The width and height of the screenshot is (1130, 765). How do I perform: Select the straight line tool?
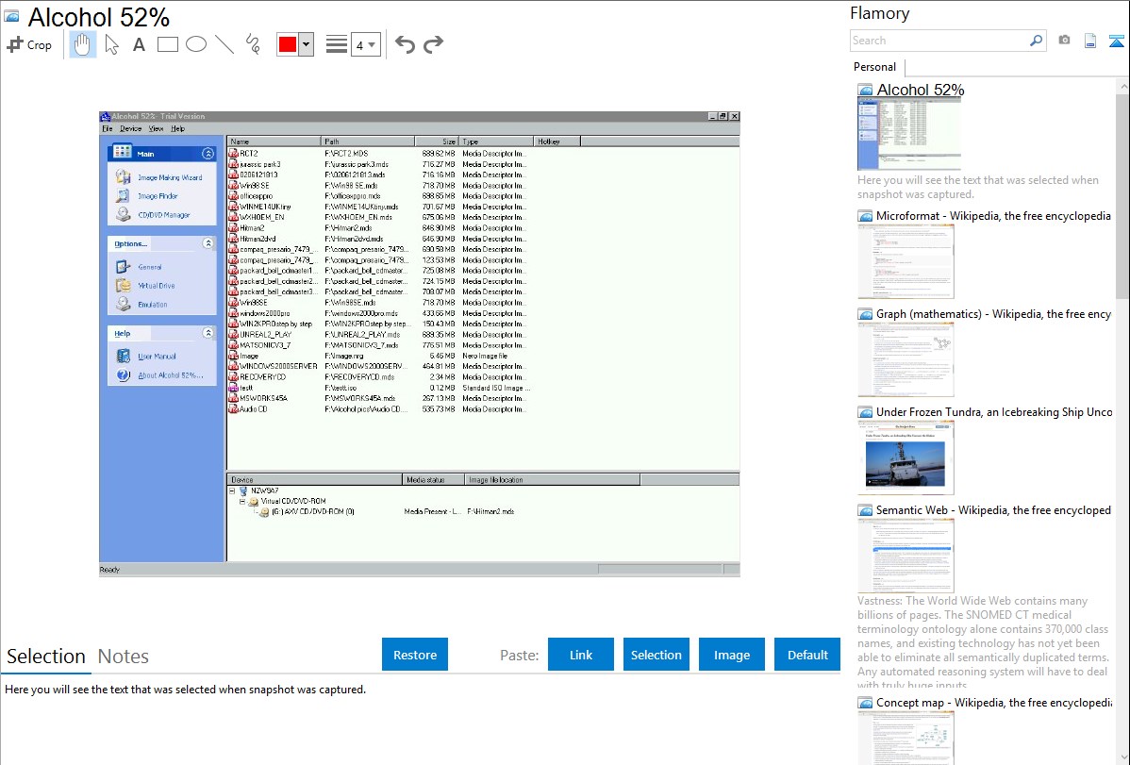pyautogui.click(x=224, y=44)
